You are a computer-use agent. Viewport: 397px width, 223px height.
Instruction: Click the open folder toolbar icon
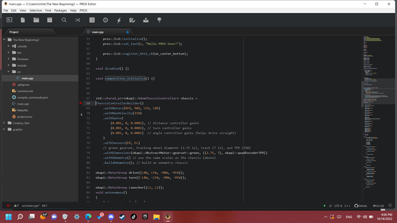pos(36,20)
